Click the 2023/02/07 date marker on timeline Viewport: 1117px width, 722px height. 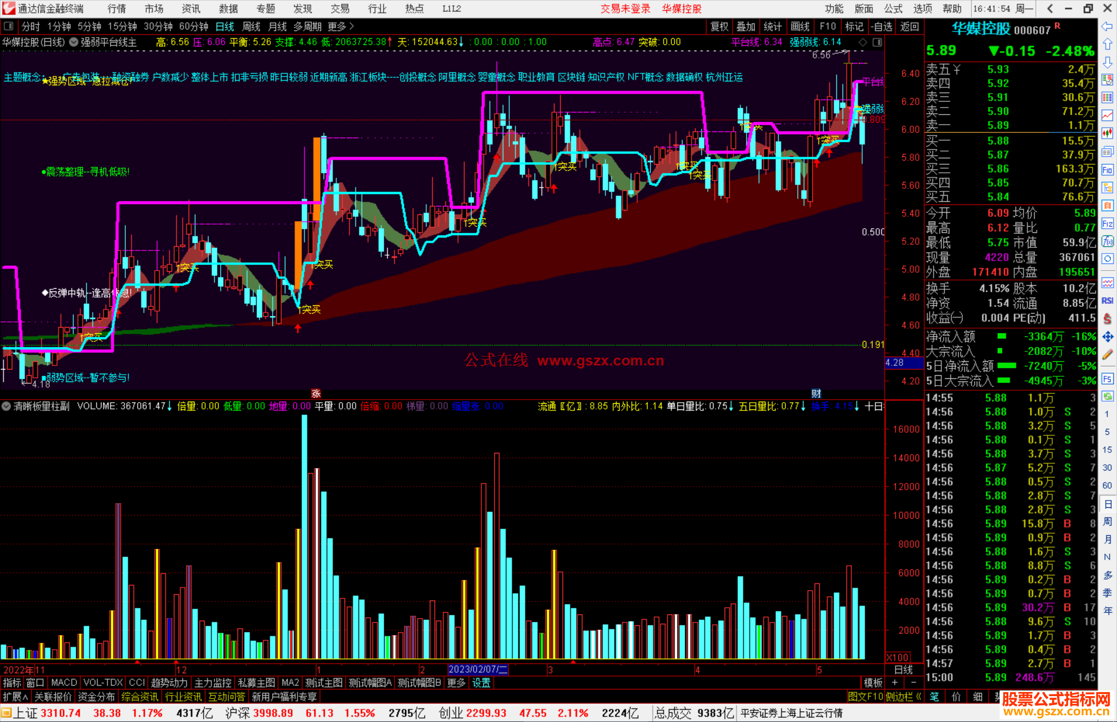[x=478, y=669]
